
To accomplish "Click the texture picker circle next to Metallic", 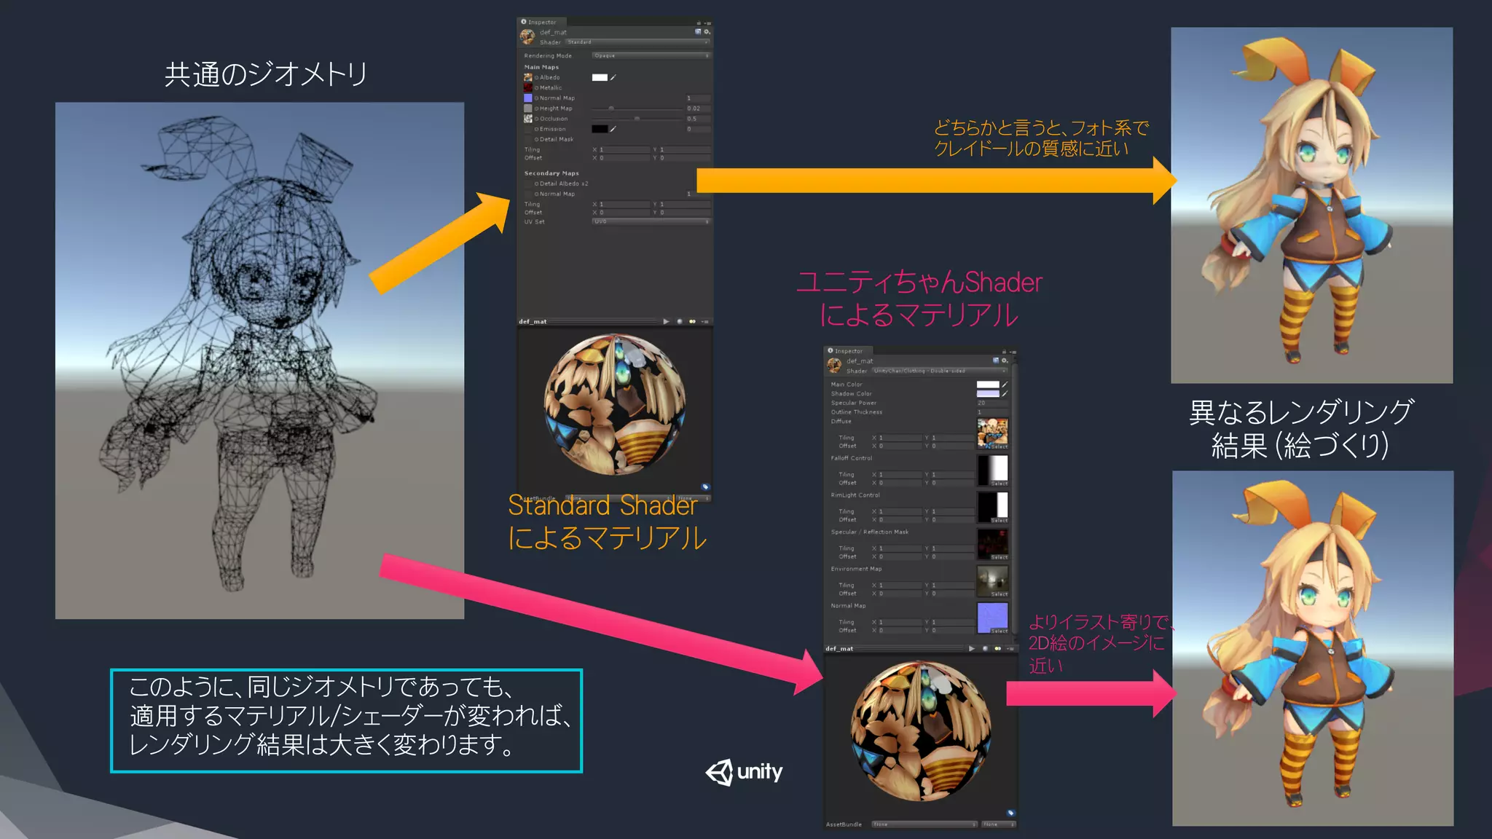I will (537, 87).
